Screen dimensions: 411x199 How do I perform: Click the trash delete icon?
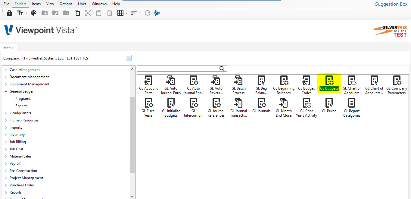pos(110,13)
